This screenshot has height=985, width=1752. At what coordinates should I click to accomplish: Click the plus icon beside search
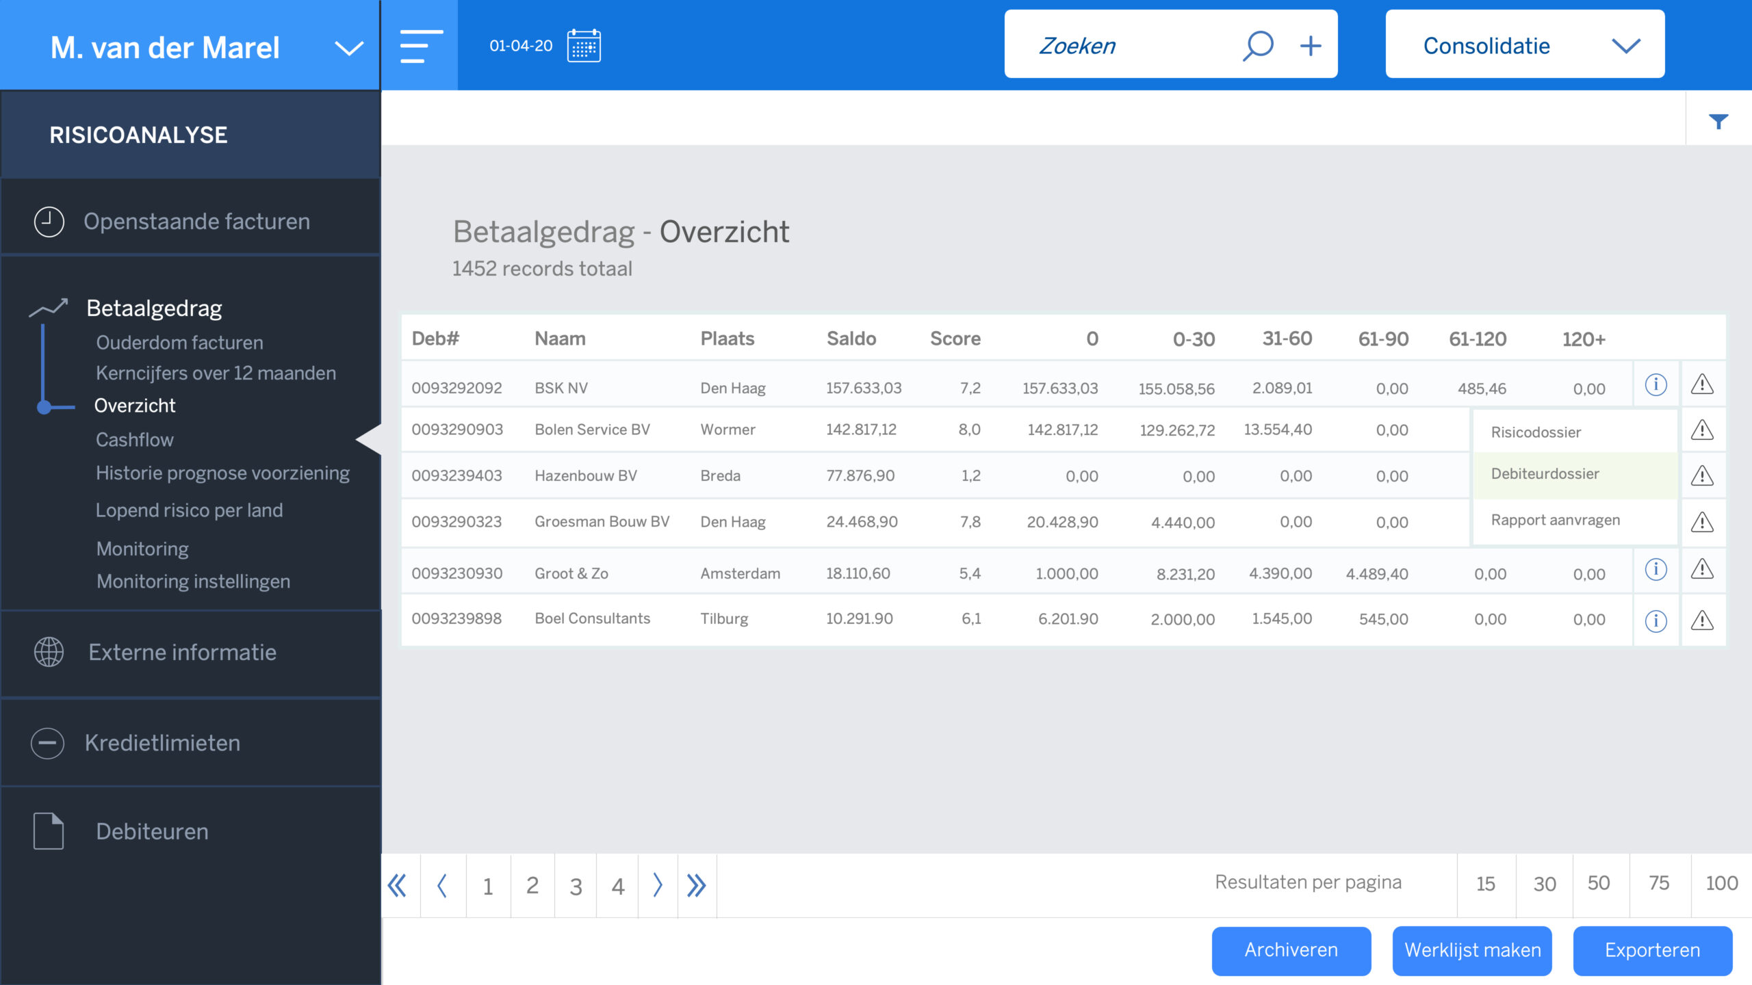[1310, 46]
